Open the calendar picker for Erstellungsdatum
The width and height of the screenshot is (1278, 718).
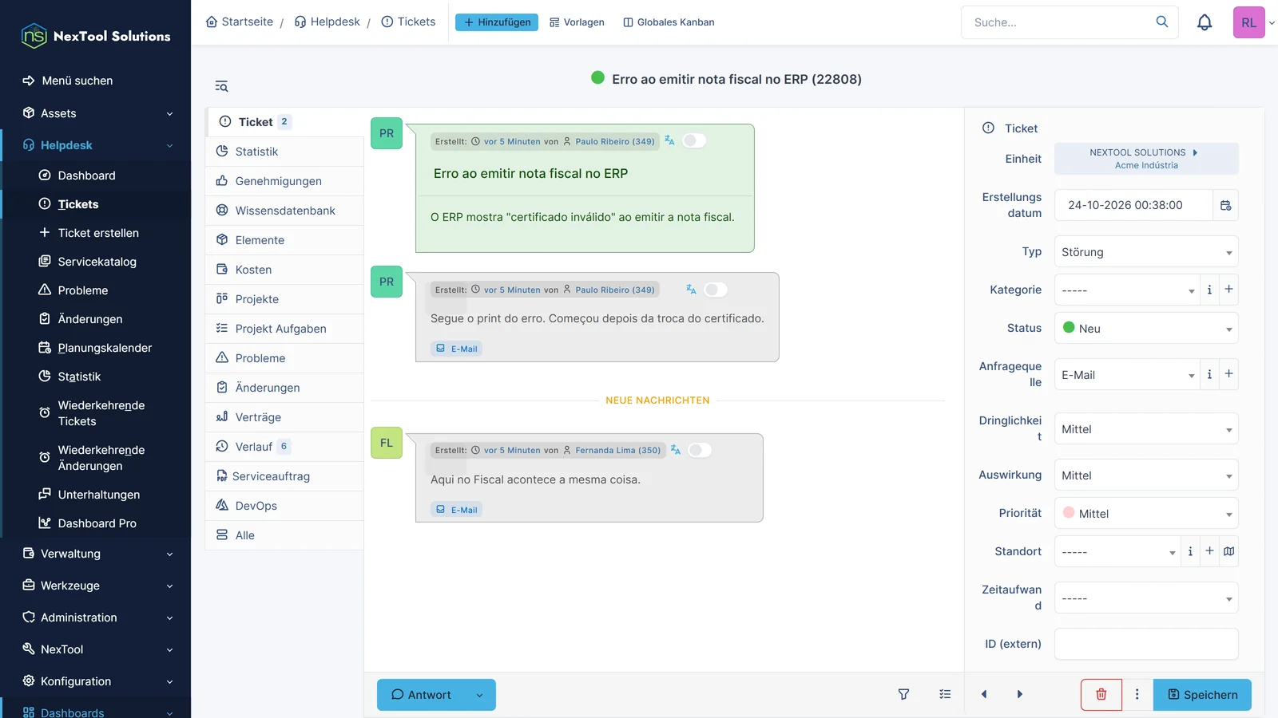coord(1225,205)
